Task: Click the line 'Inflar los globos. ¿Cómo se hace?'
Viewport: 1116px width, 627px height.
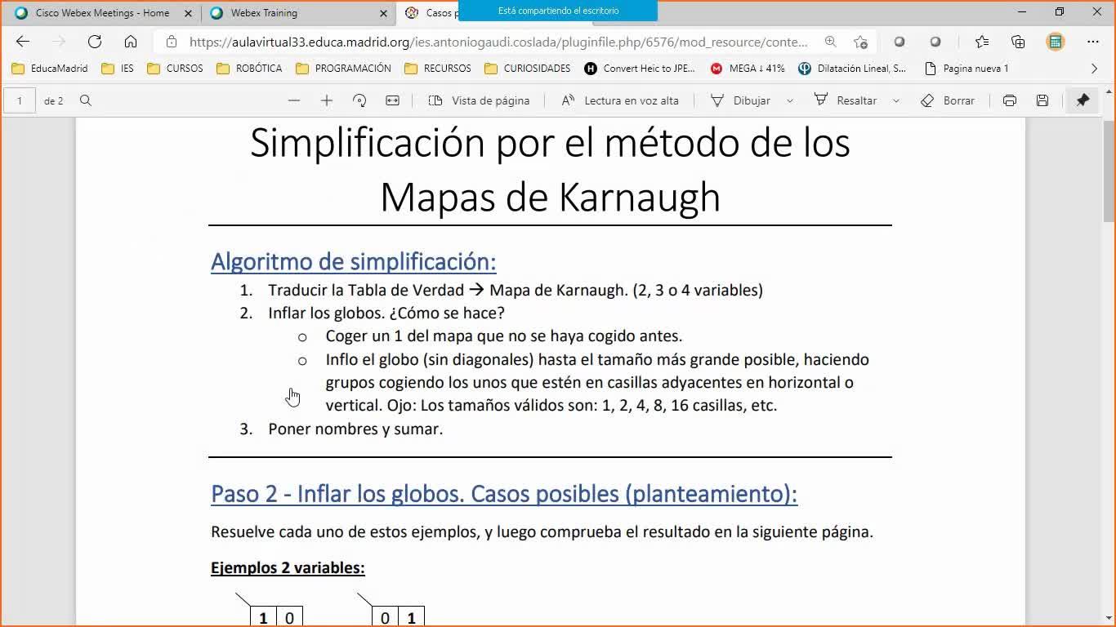Action: pos(386,313)
